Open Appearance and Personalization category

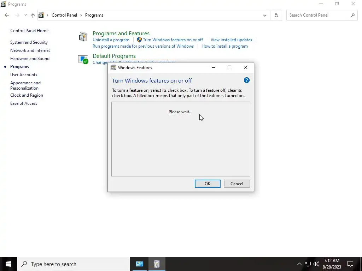point(25,85)
